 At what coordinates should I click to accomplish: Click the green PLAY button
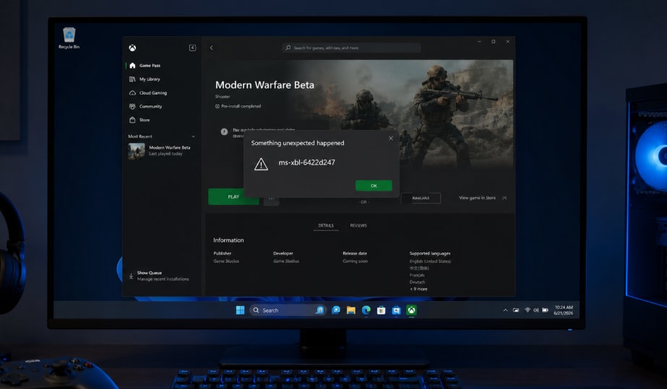pyautogui.click(x=233, y=196)
